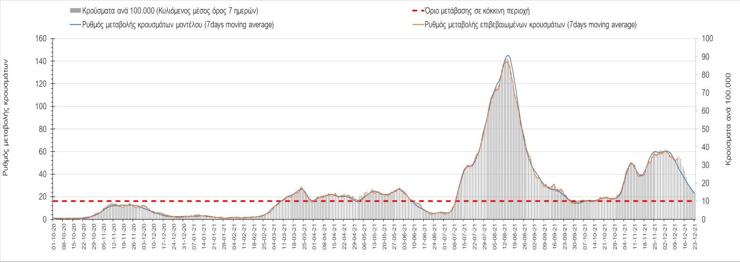740x262 pixels.
Task: Click the 100 tick on right axis
Action: tap(707, 39)
